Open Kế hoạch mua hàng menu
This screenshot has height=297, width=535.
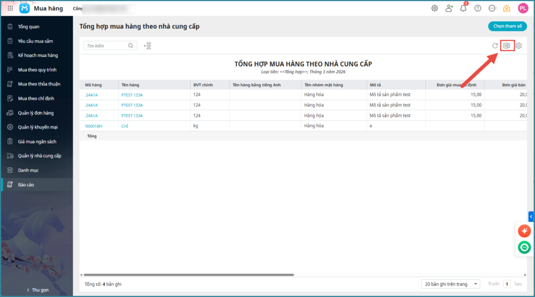(37, 55)
